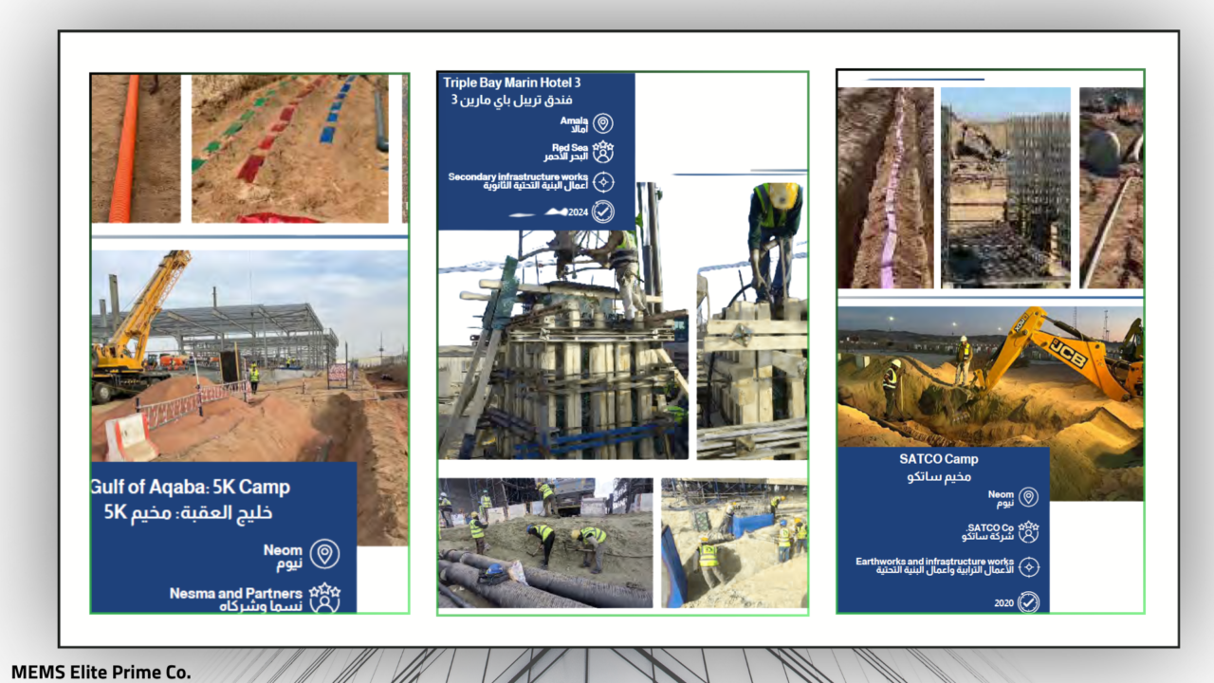The width and height of the screenshot is (1214, 683).
Task: Click the "MEMS Elite Prime Co." footer text
Action: [101, 673]
